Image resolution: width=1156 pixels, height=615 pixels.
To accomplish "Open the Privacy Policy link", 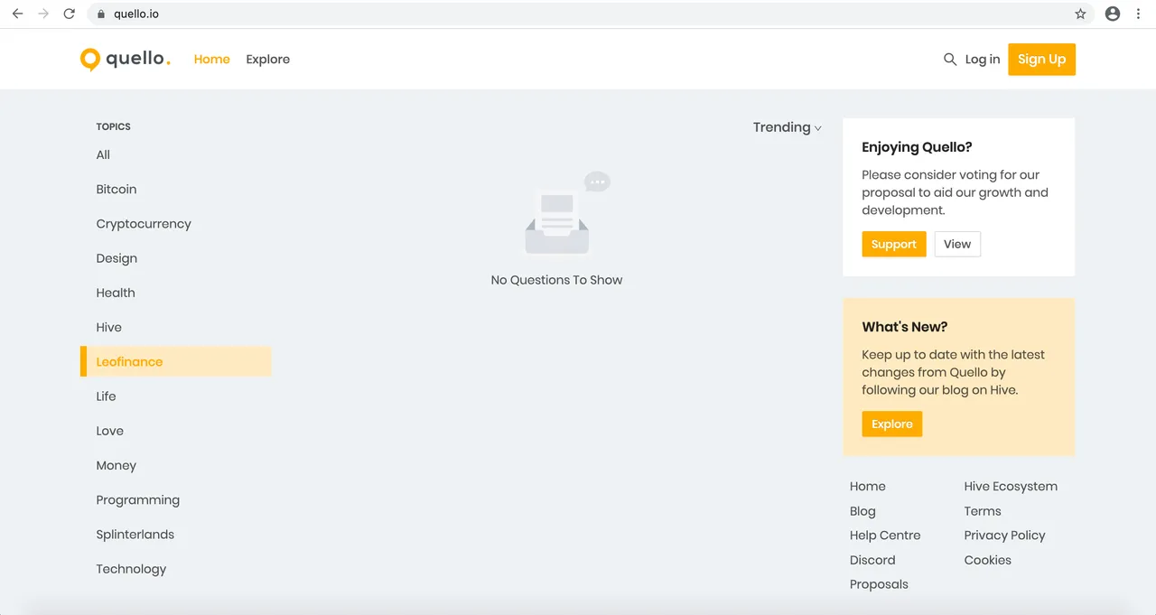I will (x=1004, y=536).
